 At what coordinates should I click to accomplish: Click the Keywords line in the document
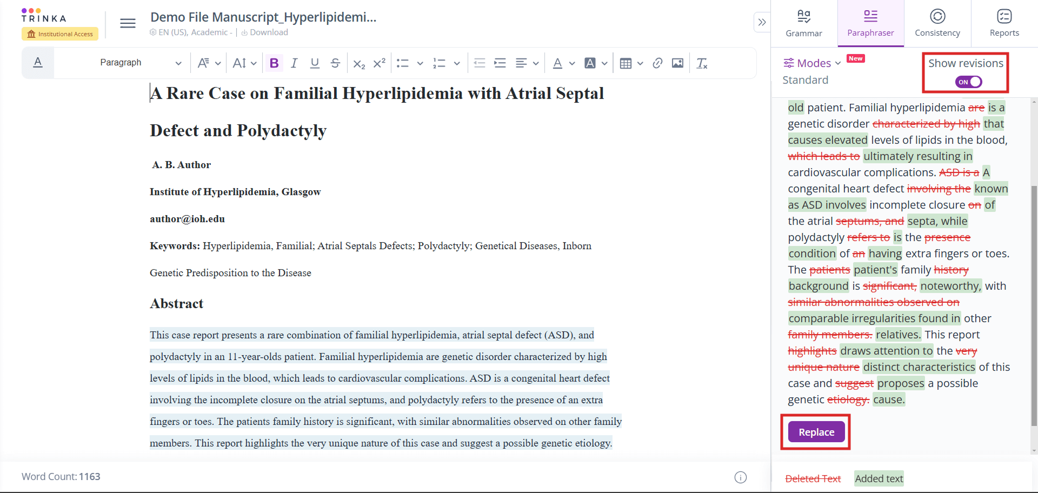(370, 246)
